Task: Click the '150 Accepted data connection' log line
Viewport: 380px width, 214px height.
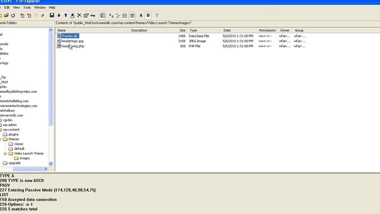Action: tap(28, 200)
